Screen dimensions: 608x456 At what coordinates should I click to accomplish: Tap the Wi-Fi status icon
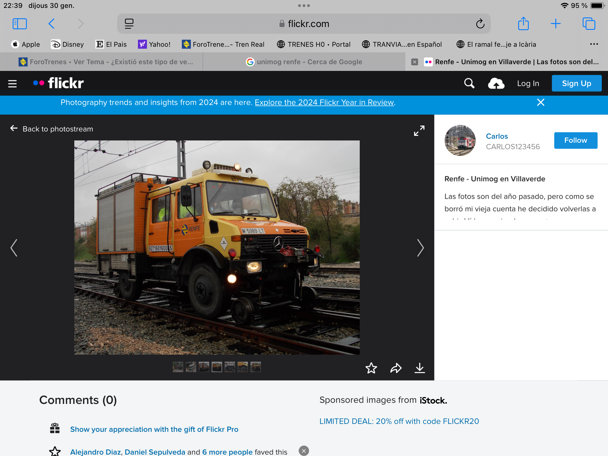(564, 6)
